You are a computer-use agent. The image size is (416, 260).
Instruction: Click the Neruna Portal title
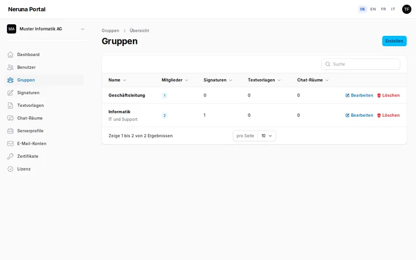click(x=27, y=9)
